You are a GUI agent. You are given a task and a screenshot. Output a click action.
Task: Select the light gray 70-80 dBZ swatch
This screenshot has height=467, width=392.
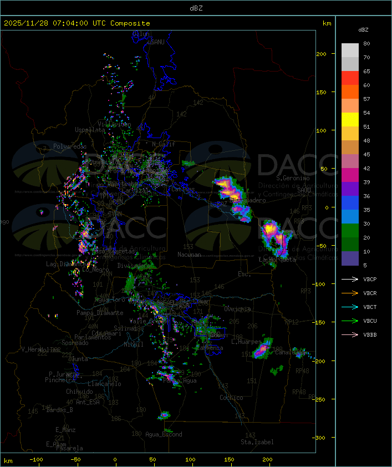[x=350, y=50]
